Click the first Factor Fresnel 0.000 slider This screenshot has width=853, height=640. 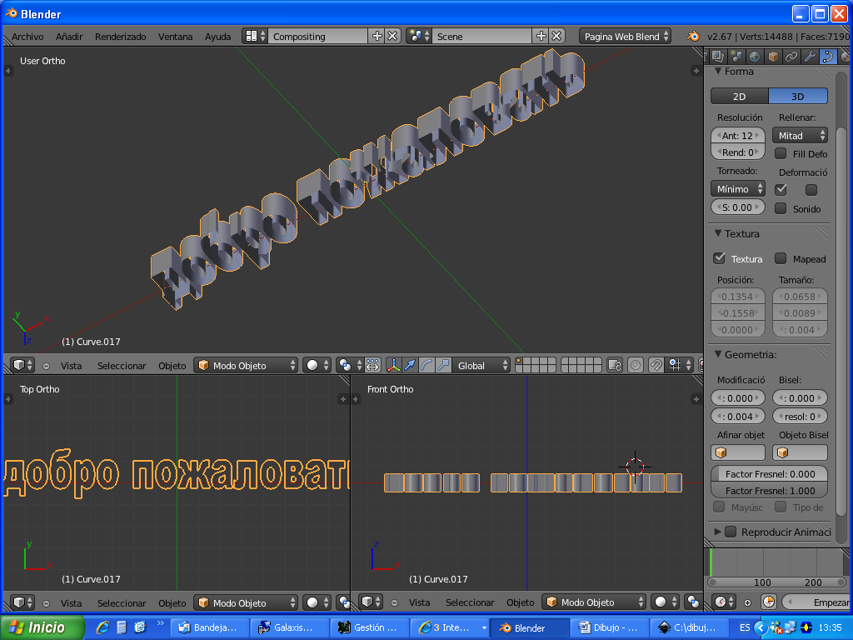click(769, 474)
